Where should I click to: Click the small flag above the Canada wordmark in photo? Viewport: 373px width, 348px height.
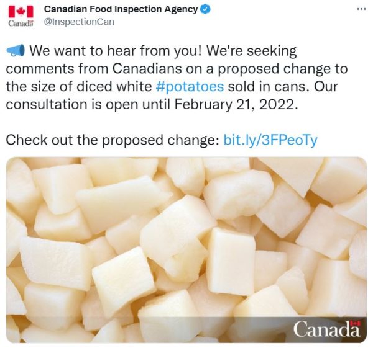[x=356, y=323]
